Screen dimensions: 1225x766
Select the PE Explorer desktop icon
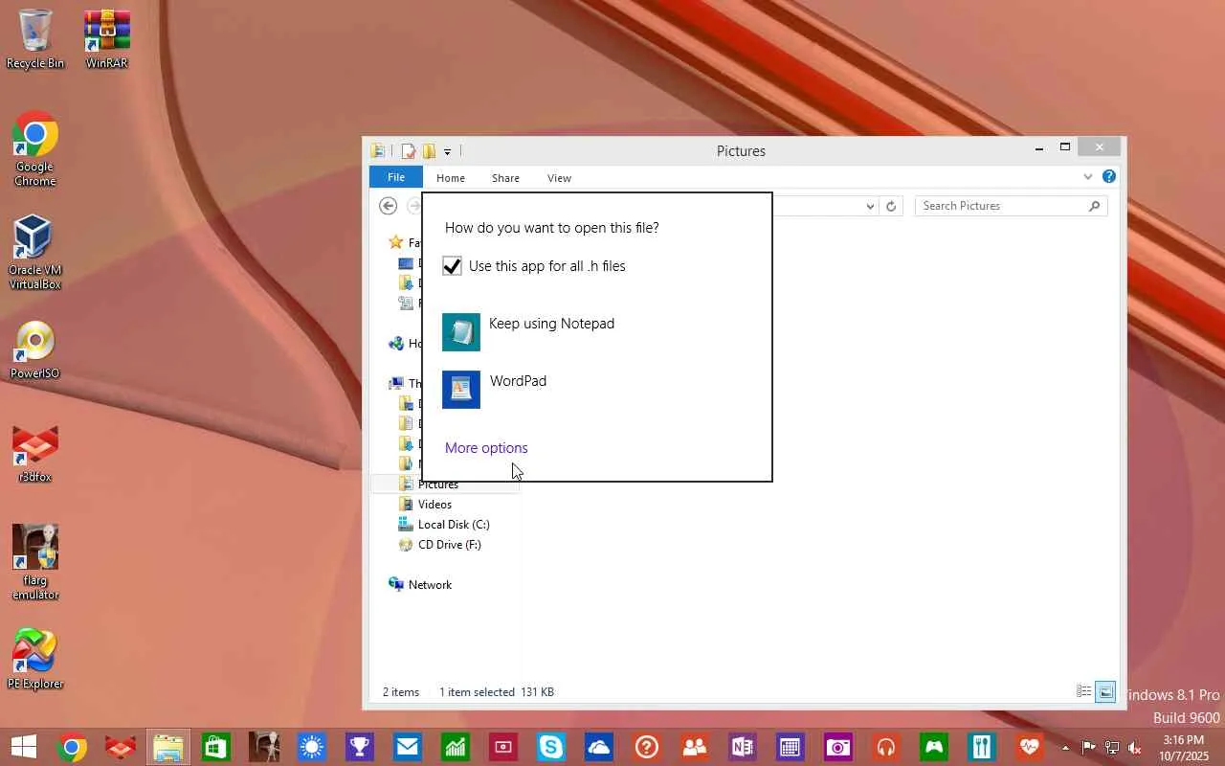pos(35,660)
